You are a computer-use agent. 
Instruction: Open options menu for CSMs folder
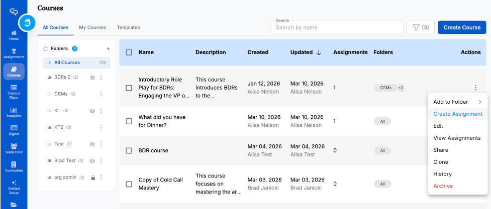tap(101, 94)
